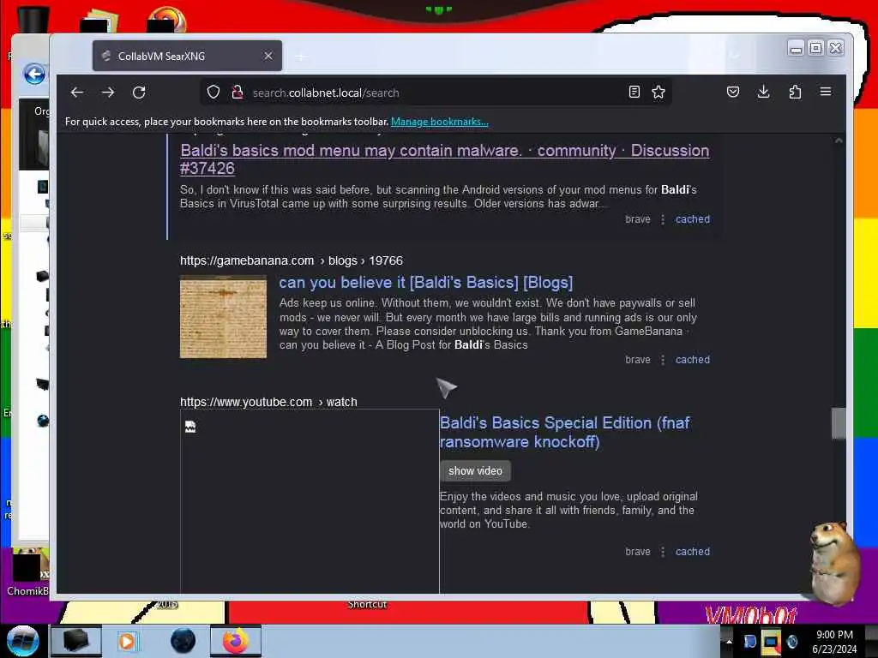Open Save to Pocket button
878x658 pixels.
click(732, 92)
